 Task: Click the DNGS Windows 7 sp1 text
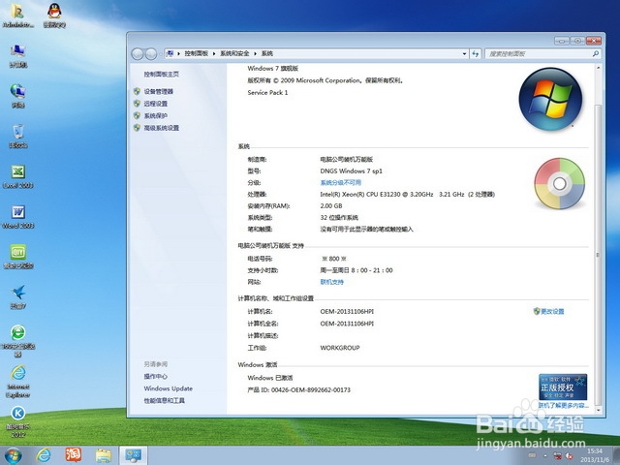[x=351, y=171]
